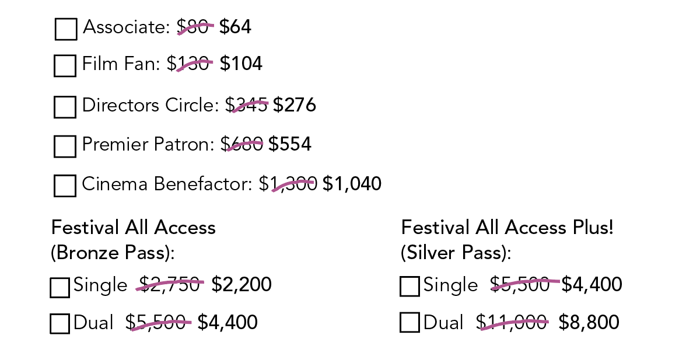The width and height of the screenshot is (700, 349).
Task: Tick the Film Fan checkbox
Action: click(65, 65)
